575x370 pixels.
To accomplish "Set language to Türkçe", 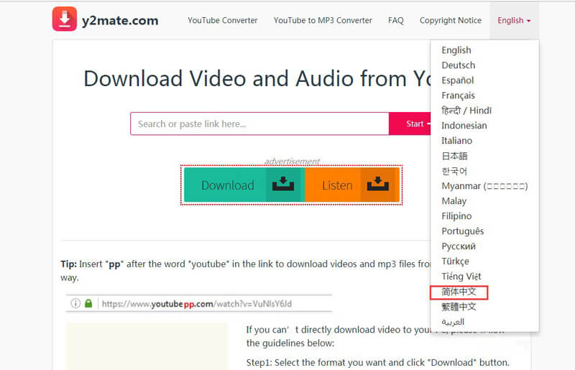I will [455, 262].
